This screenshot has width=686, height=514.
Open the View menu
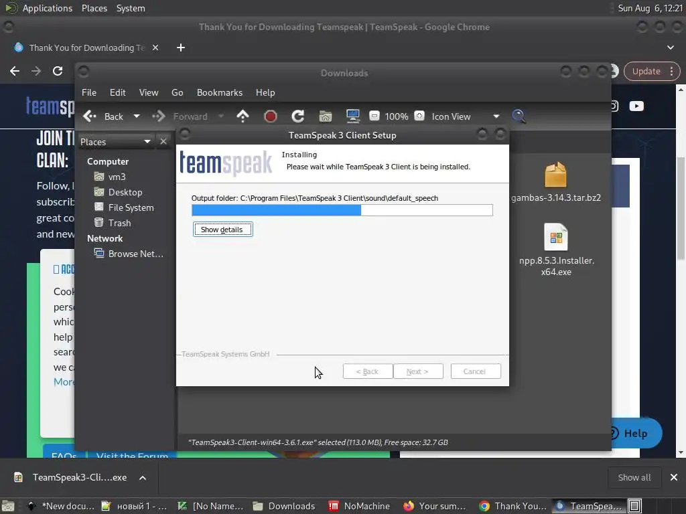click(x=149, y=92)
